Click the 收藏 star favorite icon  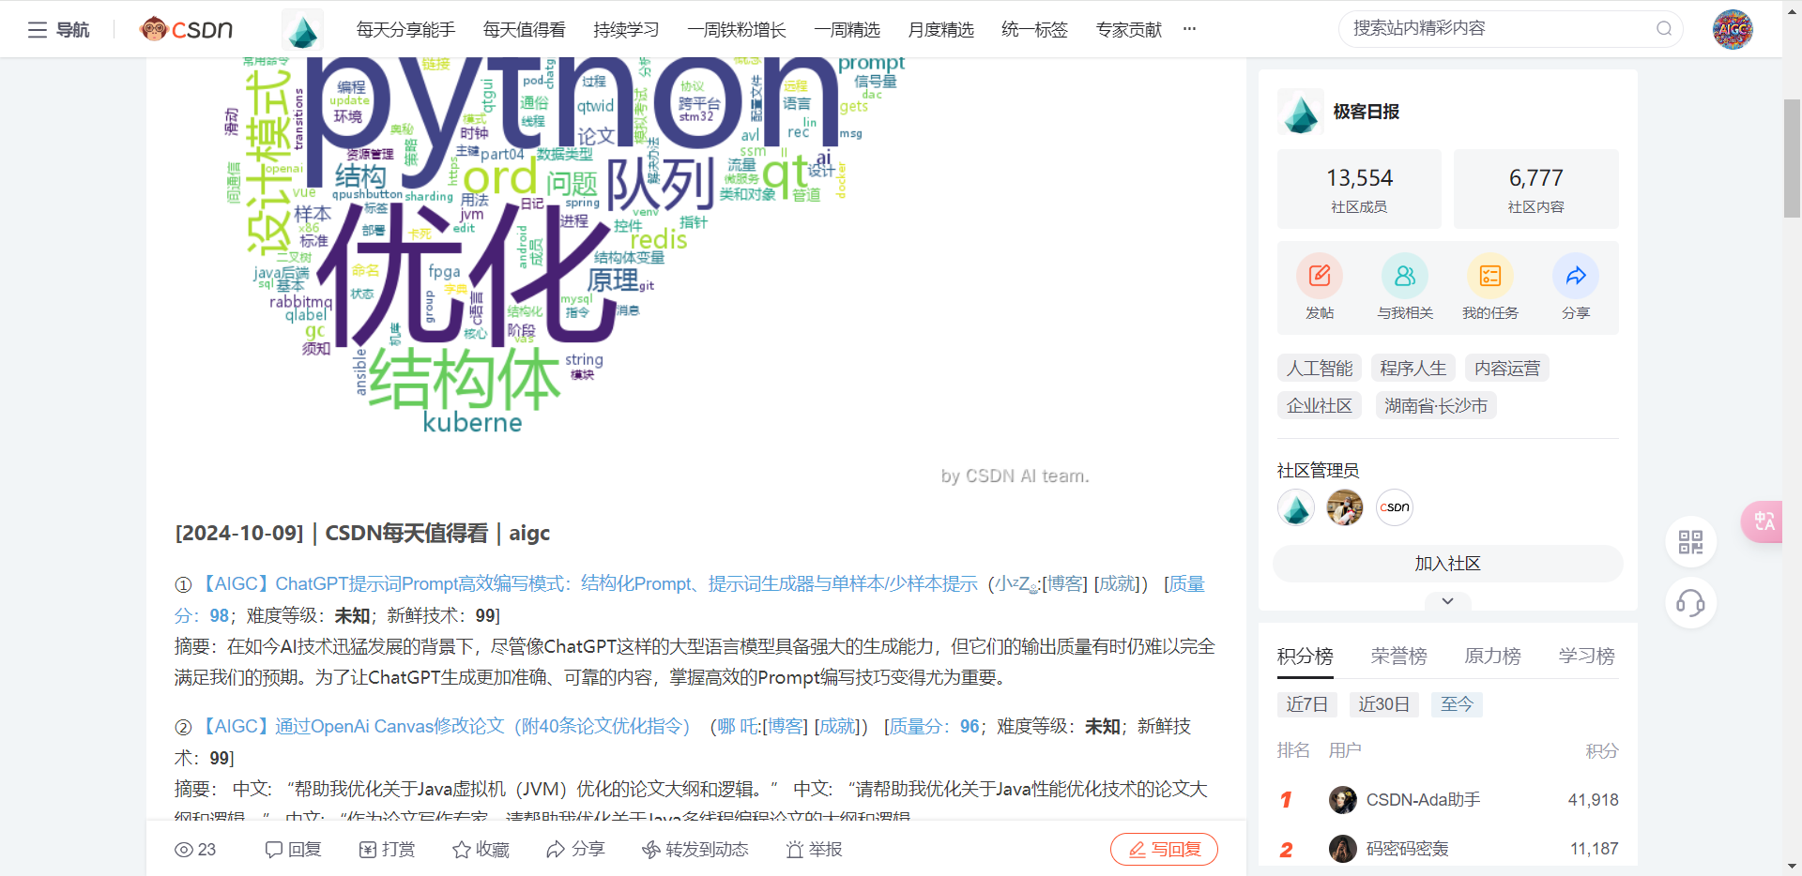(462, 850)
